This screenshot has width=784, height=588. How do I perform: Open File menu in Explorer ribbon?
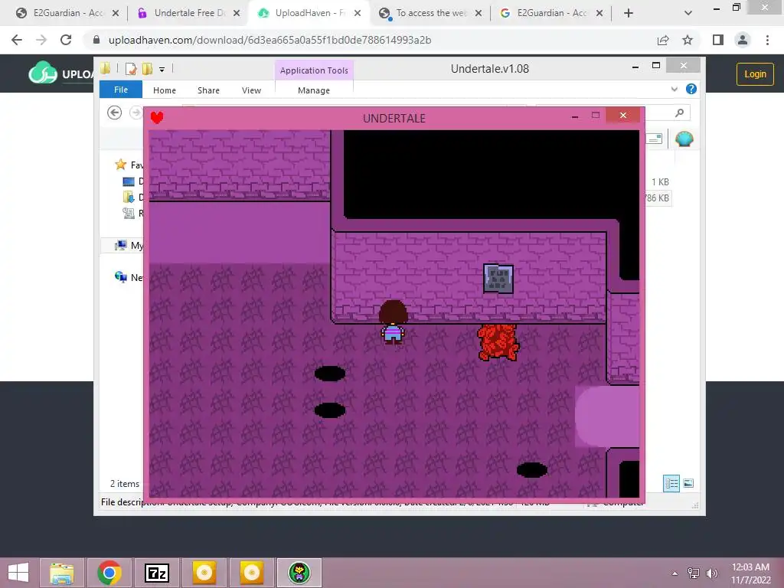121,90
